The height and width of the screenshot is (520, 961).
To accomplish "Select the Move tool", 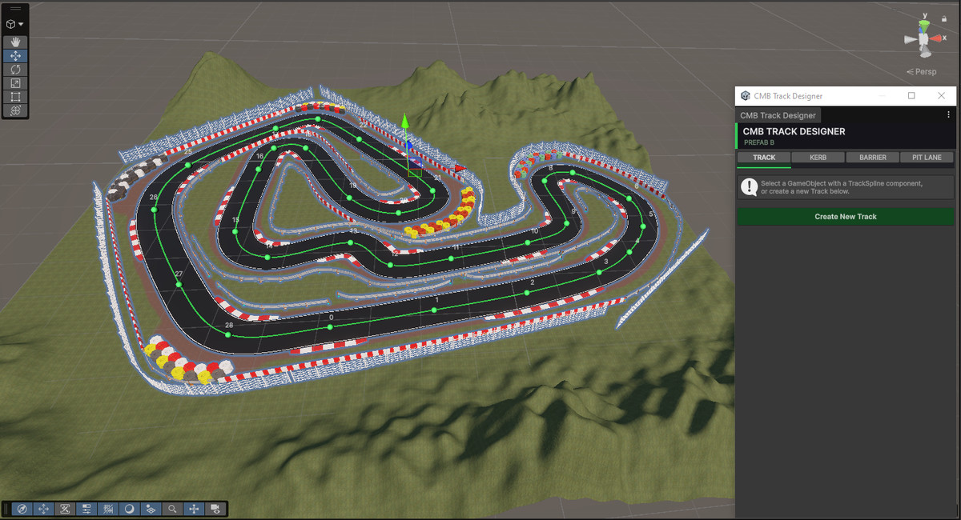I will 16,56.
